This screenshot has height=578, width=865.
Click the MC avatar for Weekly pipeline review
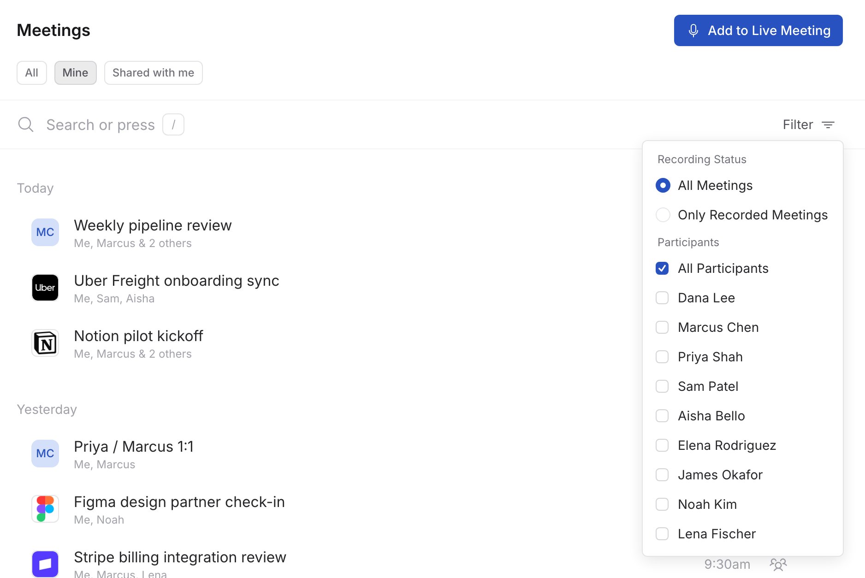pos(45,232)
